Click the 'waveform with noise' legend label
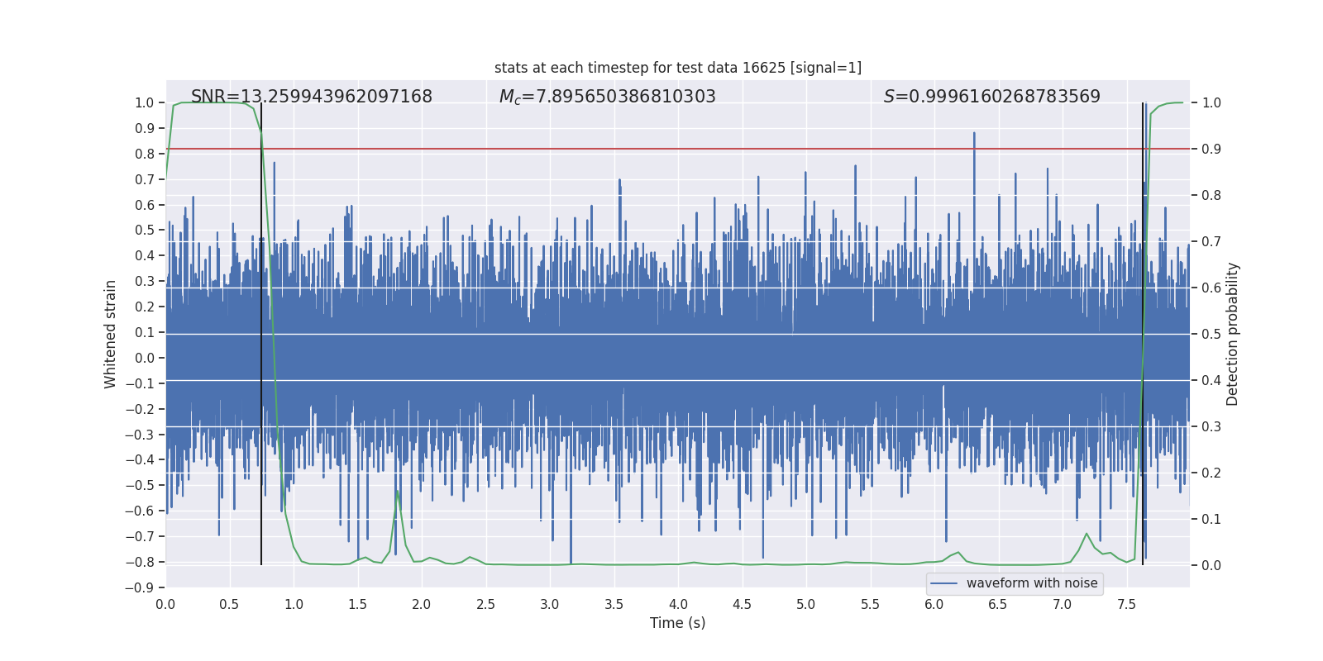This screenshot has height=661, width=1323. coord(1031,583)
